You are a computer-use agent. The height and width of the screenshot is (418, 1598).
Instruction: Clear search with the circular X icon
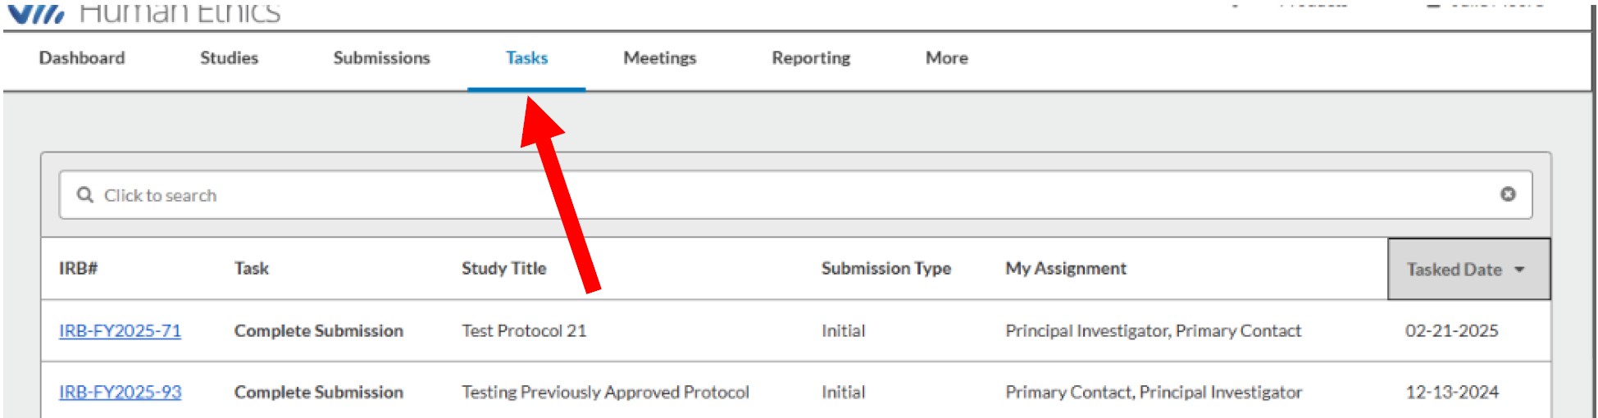[1508, 194]
